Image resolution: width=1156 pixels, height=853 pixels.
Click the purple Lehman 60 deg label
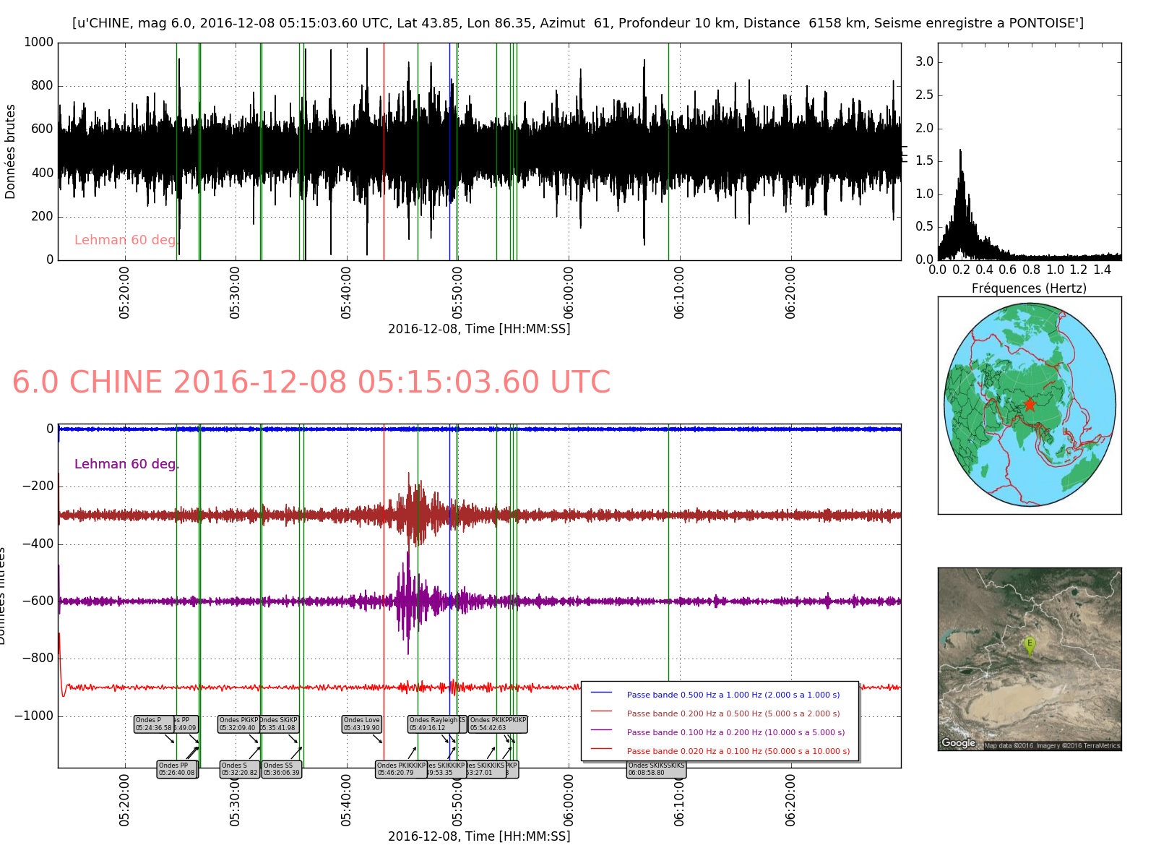(126, 464)
